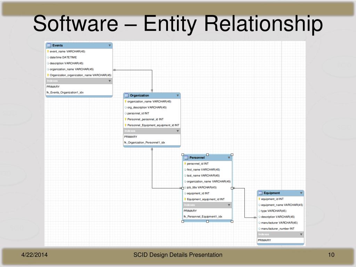Click the Personnel_personnel_id key icon
Image resolution: width=356 pixels, height=267 pixels.
(x=126, y=119)
